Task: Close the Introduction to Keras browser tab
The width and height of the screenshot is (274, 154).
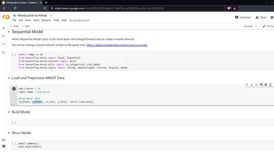Action: tap(41, 3)
